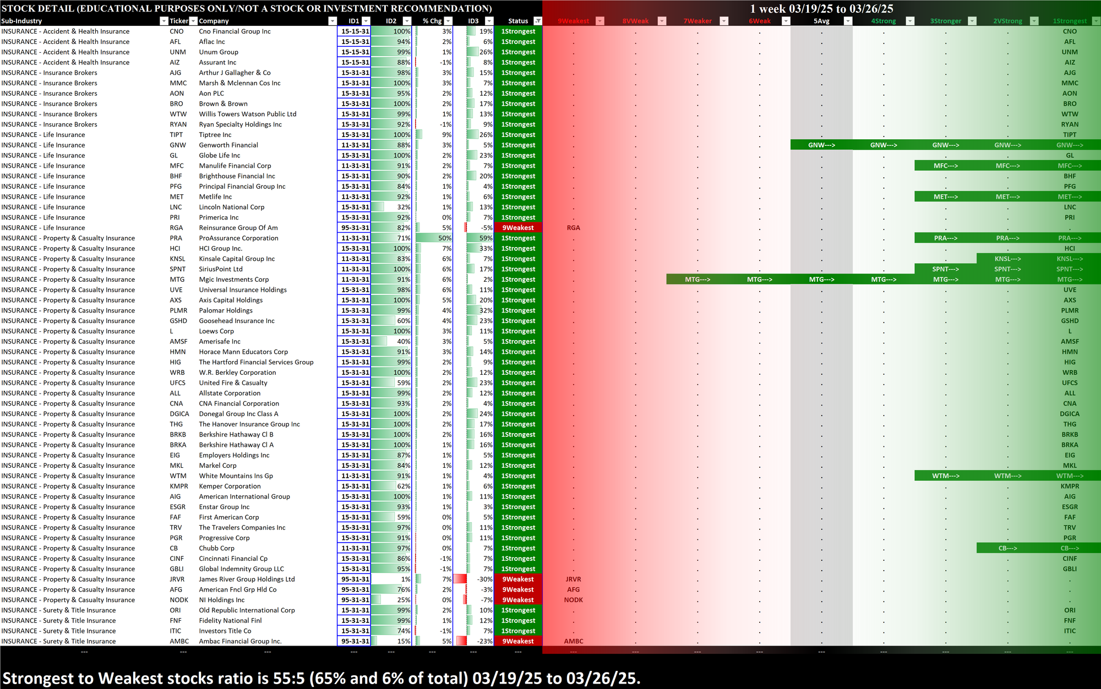Click the active Status filter funnel icon
1101x689 pixels.
tap(538, 21)
